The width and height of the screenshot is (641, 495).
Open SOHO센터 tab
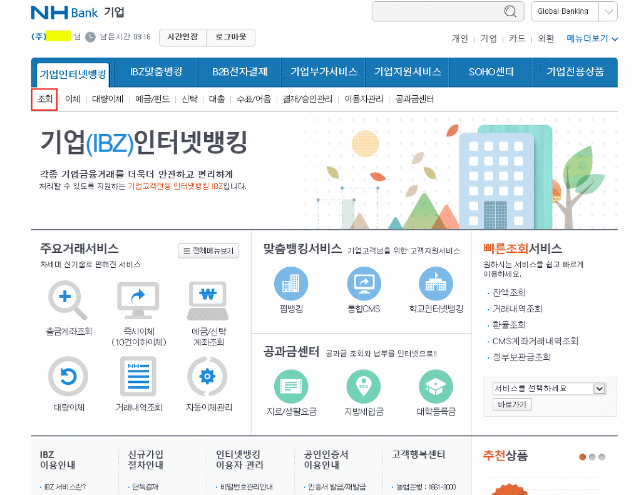[491, 72]
